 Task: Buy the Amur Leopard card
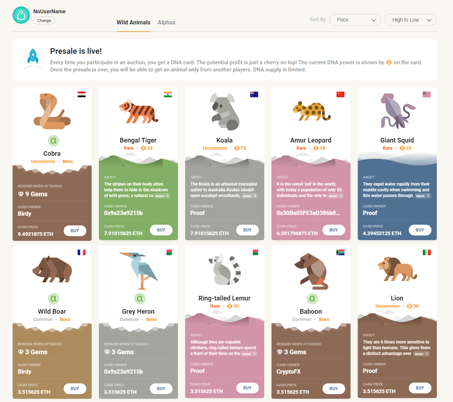[x=333, y=230]
